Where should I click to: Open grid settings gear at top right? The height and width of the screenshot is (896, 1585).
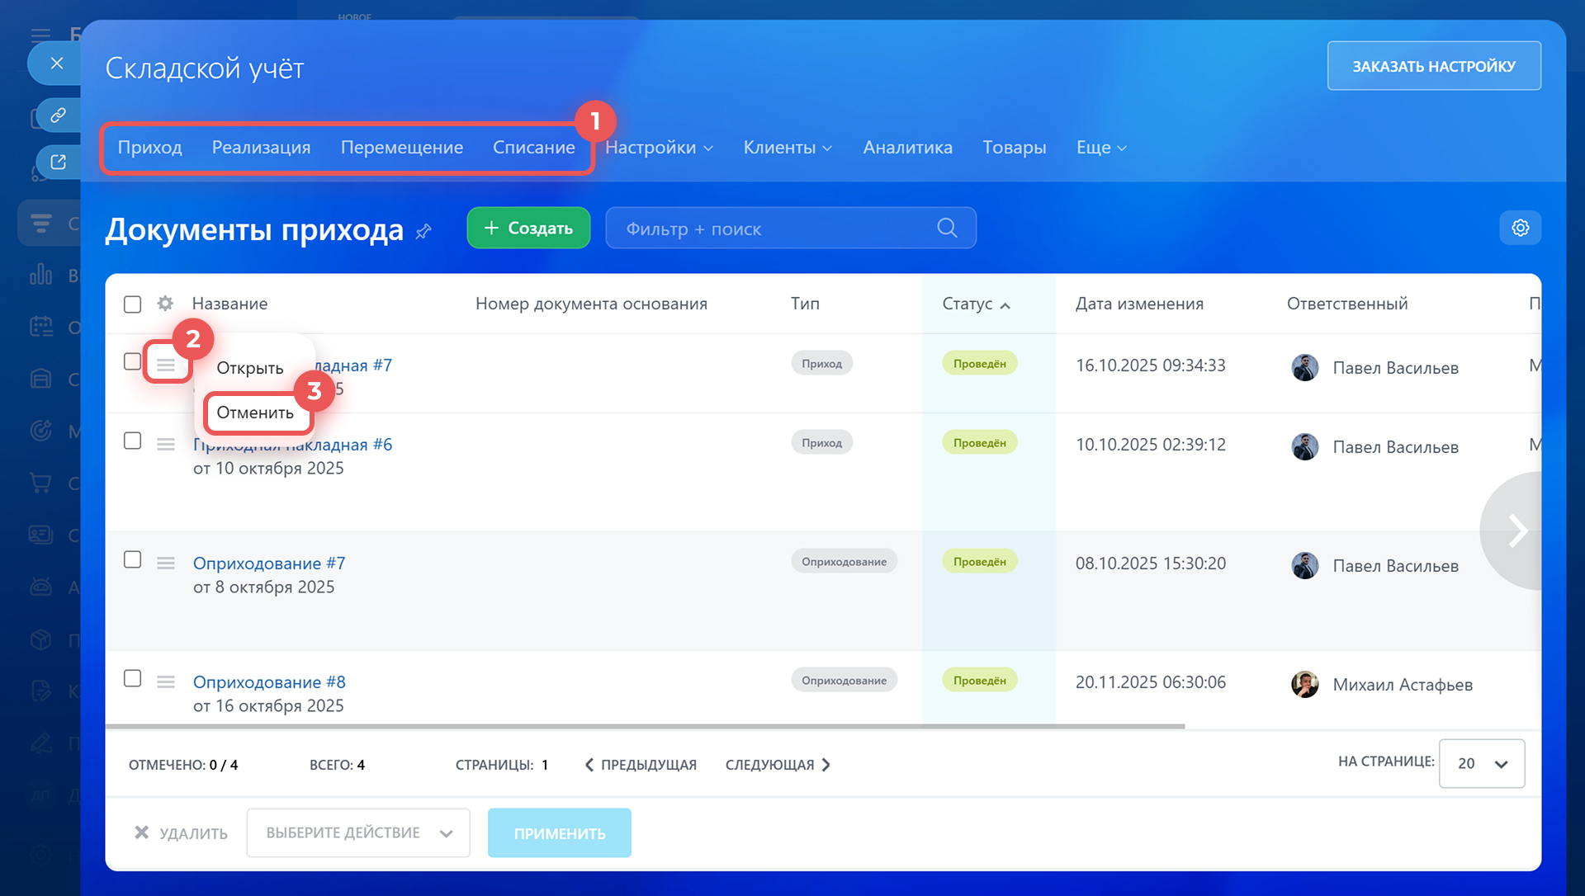pos(1520,228)
